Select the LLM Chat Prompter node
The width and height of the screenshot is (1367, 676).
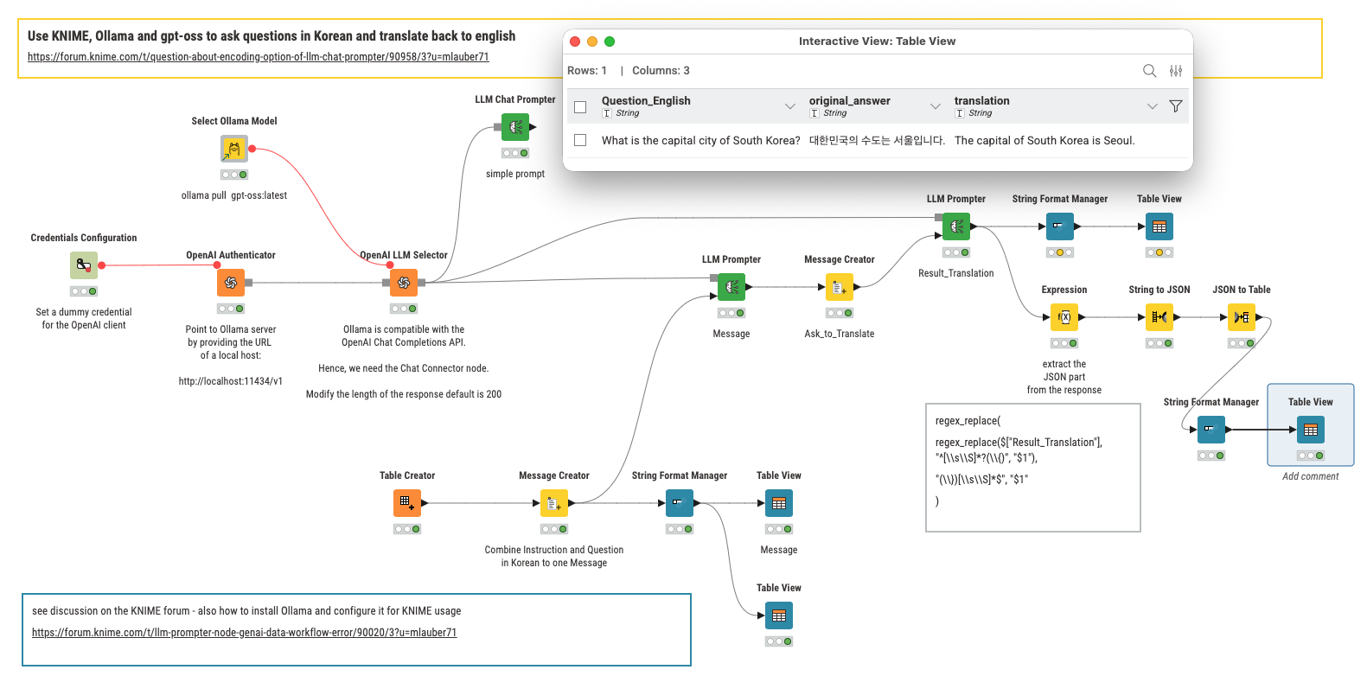515,127
